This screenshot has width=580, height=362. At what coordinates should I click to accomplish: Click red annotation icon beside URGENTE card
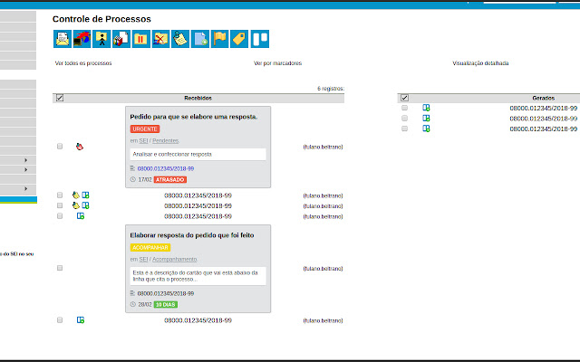tap(80, 147)
